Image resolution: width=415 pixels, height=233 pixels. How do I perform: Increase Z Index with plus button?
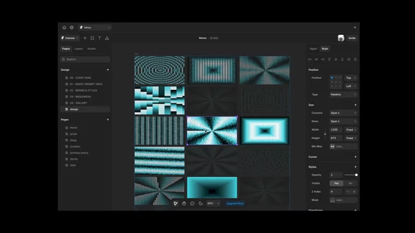pos(354,192)
